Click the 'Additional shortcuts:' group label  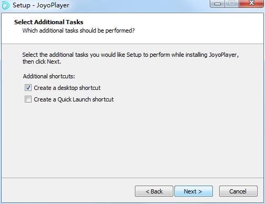pyautogui.click(x=49, y=76)
